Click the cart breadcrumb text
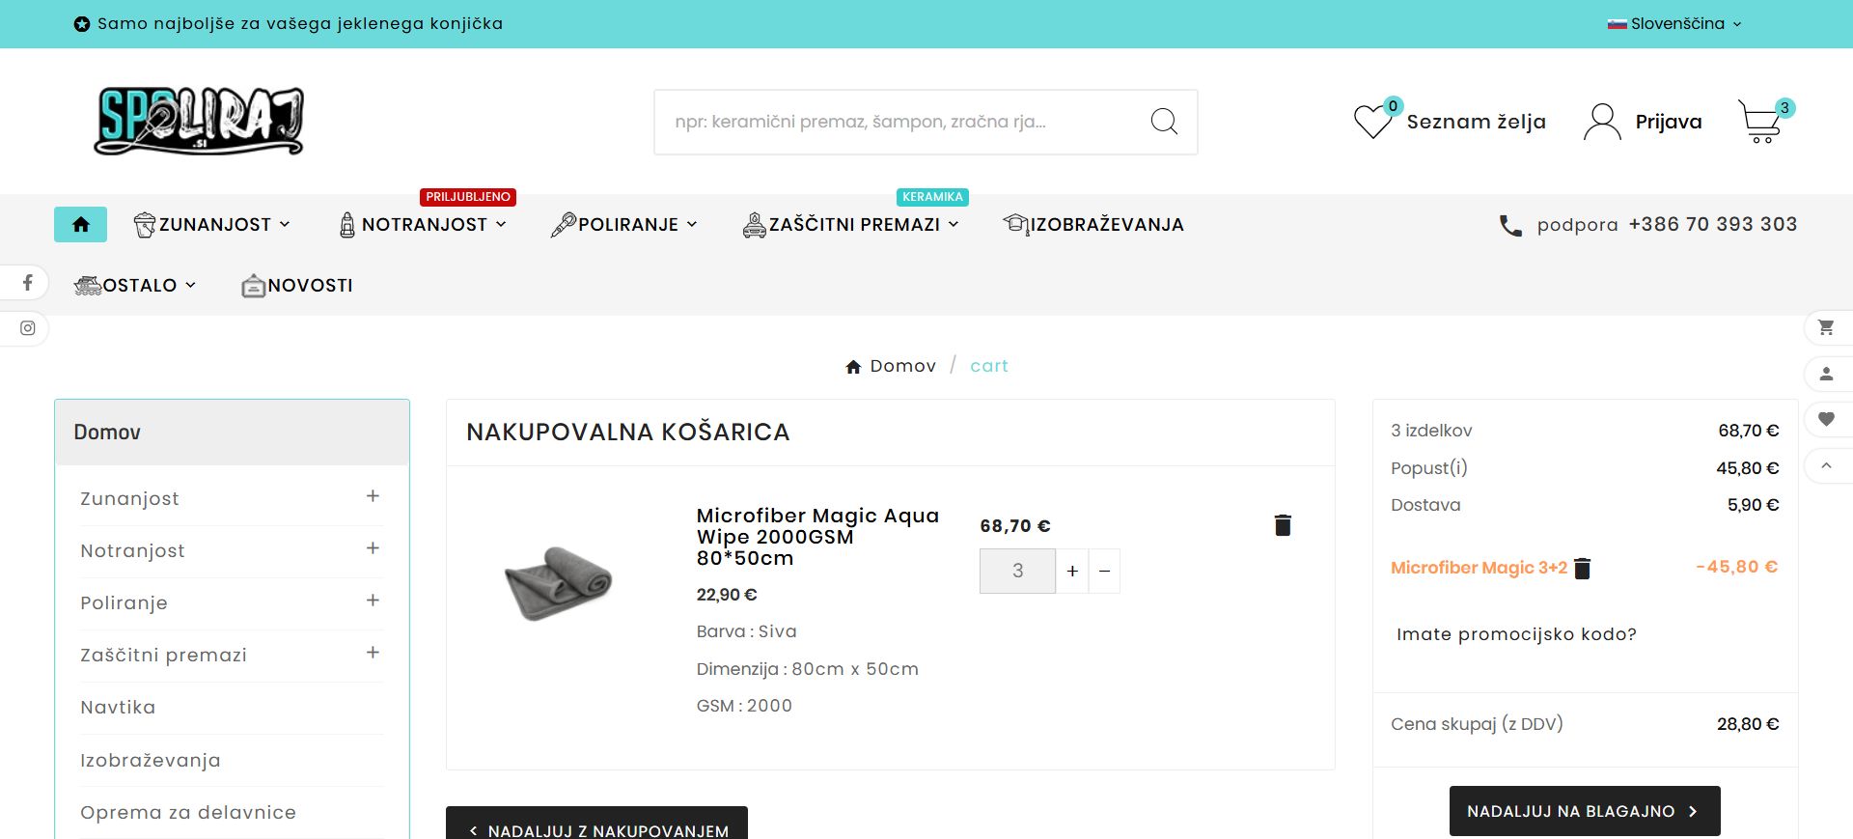The height and width of the screenshot is (839, 1853). point(989,366)
